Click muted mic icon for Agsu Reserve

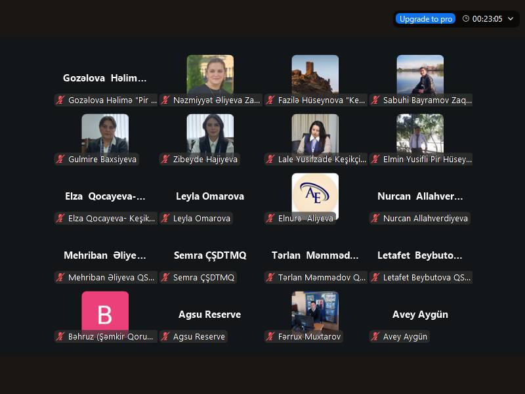coord(165,336)
